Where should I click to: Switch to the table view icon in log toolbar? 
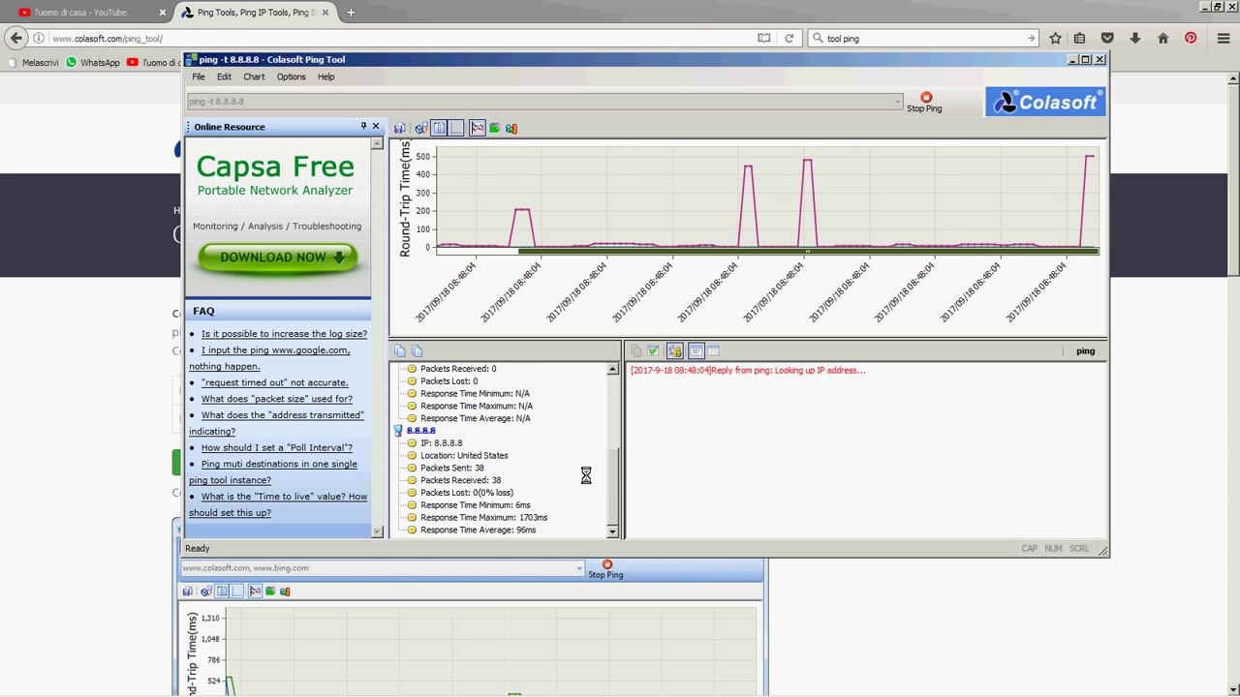[x=714, y=351]
